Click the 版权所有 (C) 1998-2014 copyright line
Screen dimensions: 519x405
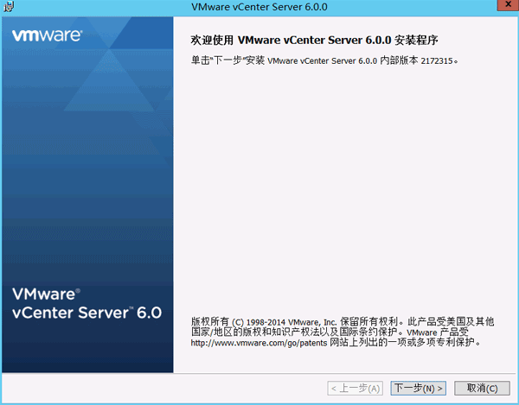coord(343,321)
